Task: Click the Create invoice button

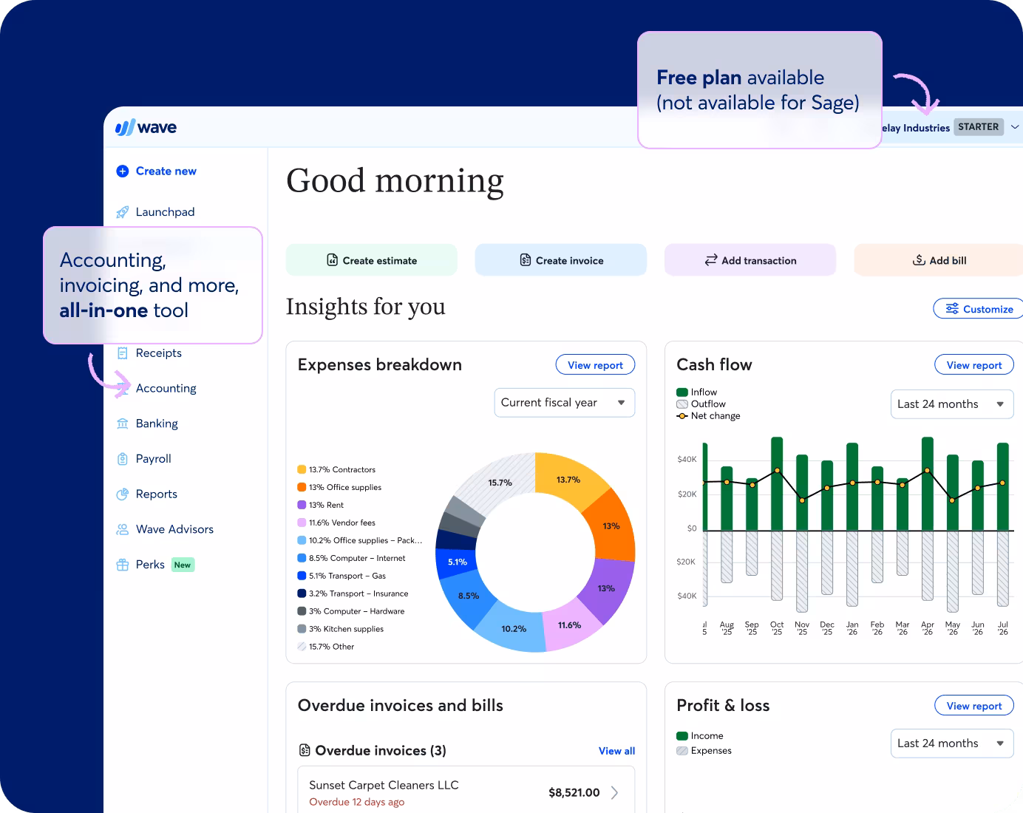Action: [x=561, y=260]
